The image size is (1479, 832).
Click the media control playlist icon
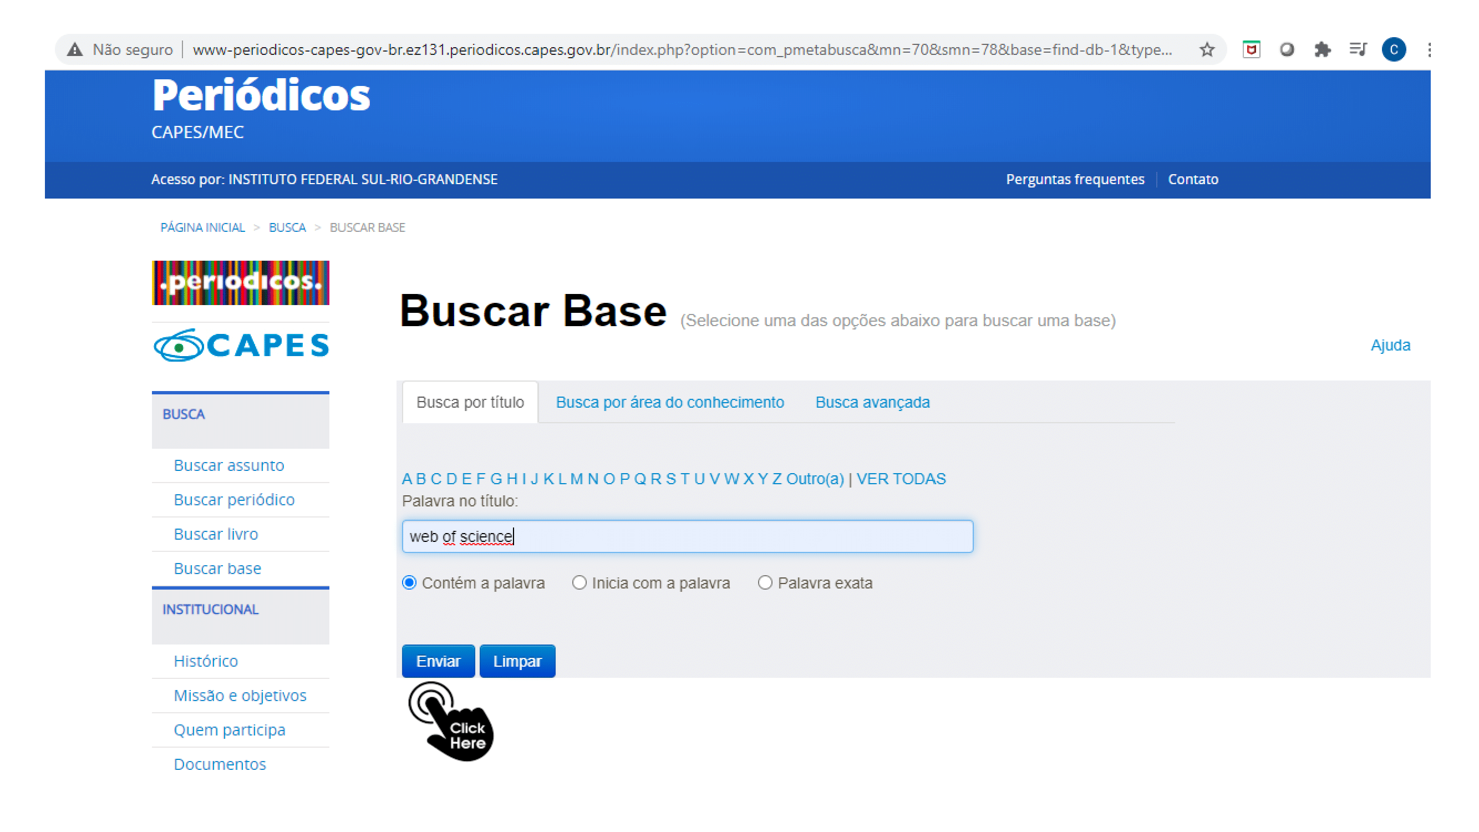pos(1358,50)
